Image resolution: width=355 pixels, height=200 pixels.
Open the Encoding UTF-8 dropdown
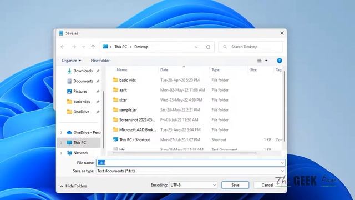(x=193, y=185)
